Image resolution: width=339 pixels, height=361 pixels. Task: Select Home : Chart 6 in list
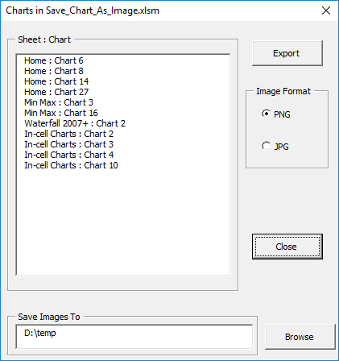coord(123,60)
